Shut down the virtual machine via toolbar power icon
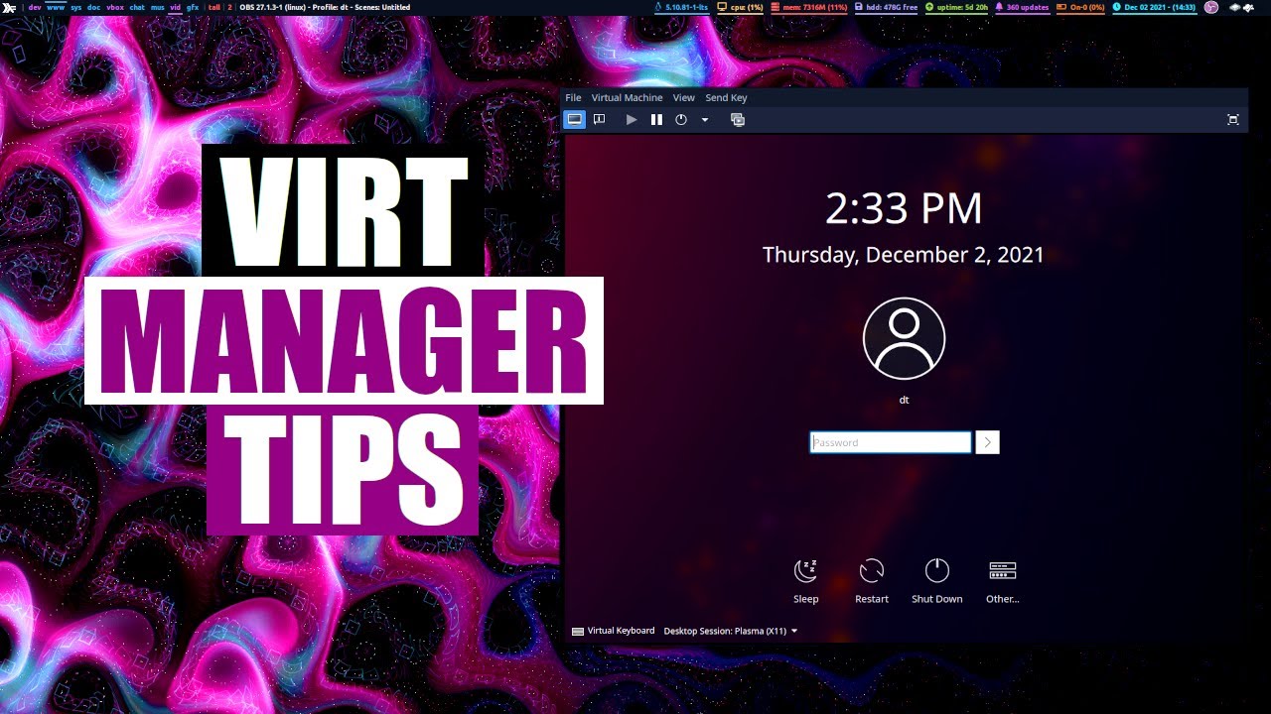Image resolution: width=1271 pixels, height=714 pixels. [x=681, y=119]
